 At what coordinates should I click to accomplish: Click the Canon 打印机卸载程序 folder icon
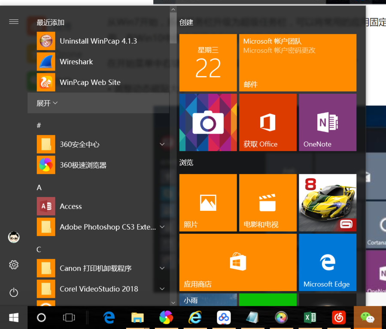click(46, 268)
